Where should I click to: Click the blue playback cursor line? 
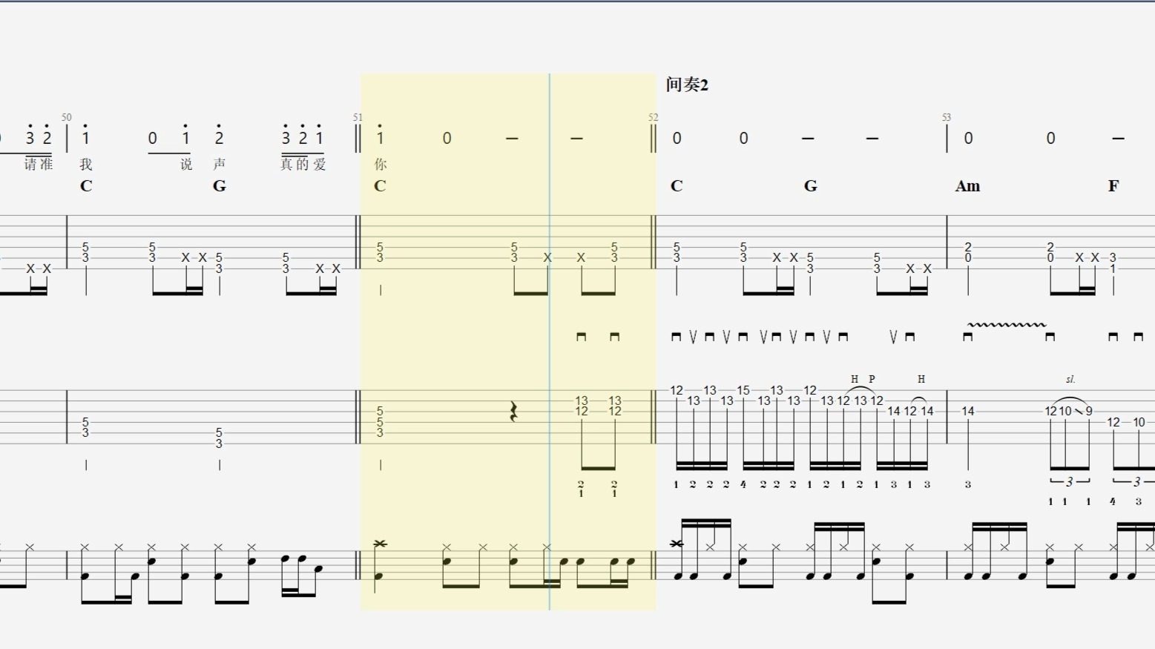click(x=550, y=341)
